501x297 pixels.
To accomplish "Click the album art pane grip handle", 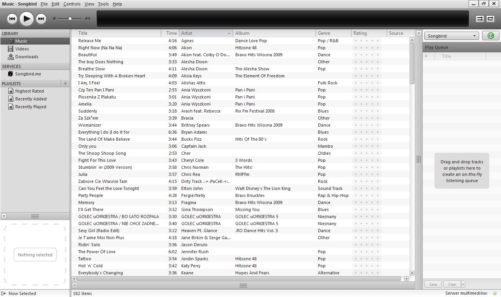I will 35,216.
